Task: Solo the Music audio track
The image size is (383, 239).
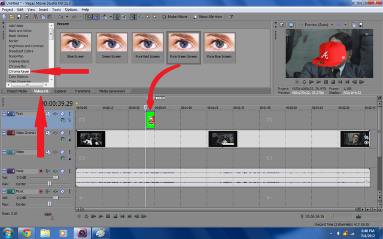Action: click(x=69, y=191)
